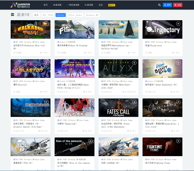Select the 最新 filter tab
The image size is (194, 171).
click(36, 15)
